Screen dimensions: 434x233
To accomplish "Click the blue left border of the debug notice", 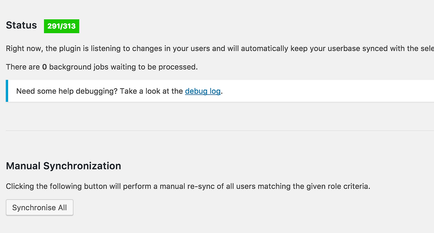I will coord(7,91).
